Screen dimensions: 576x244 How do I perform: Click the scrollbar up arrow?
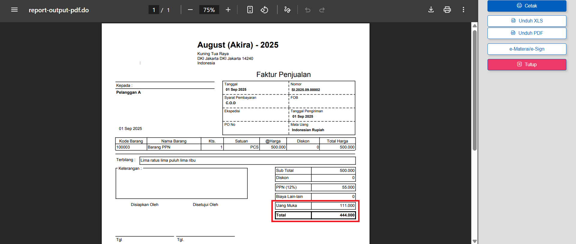pyautogui.click(x=475, y=26)
